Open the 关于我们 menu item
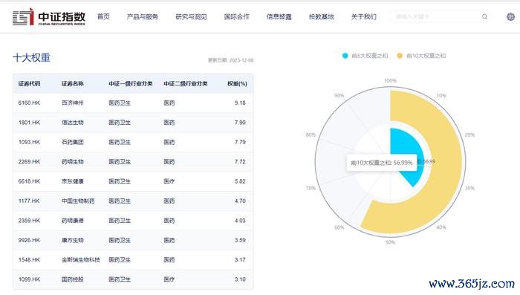The height and width of the screenshot is (295, 520). (364, 16)
